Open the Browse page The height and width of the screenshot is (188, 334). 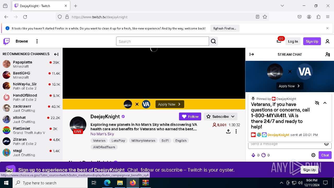coord(22,41)
